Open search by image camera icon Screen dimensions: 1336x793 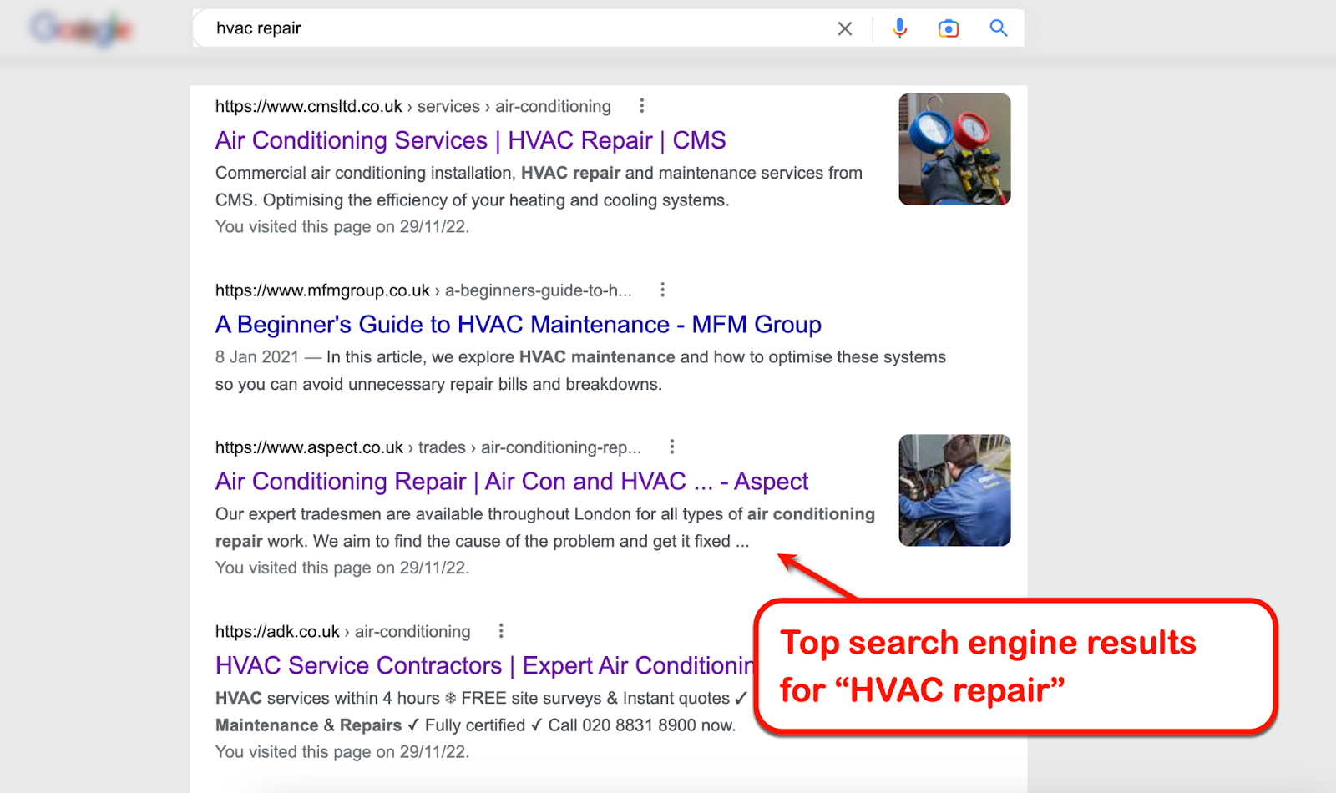click(949, 29)
